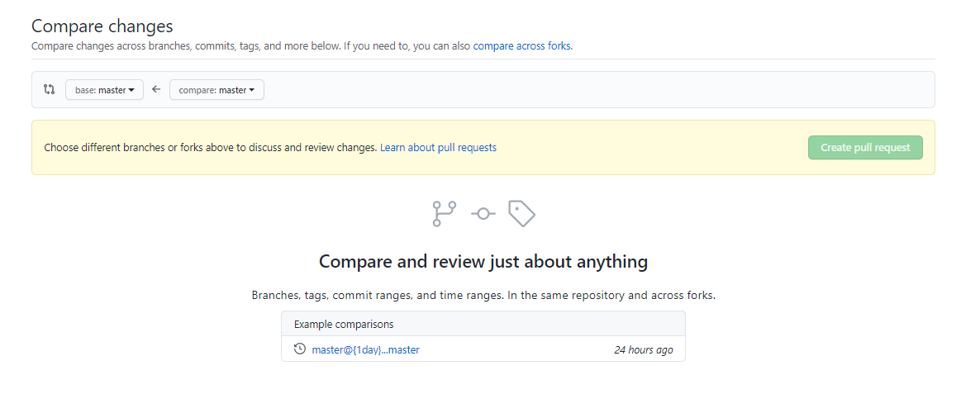Open the base: master branch dropdown
The width and height of the screenshot is (980, 394).
coord(104,90)
